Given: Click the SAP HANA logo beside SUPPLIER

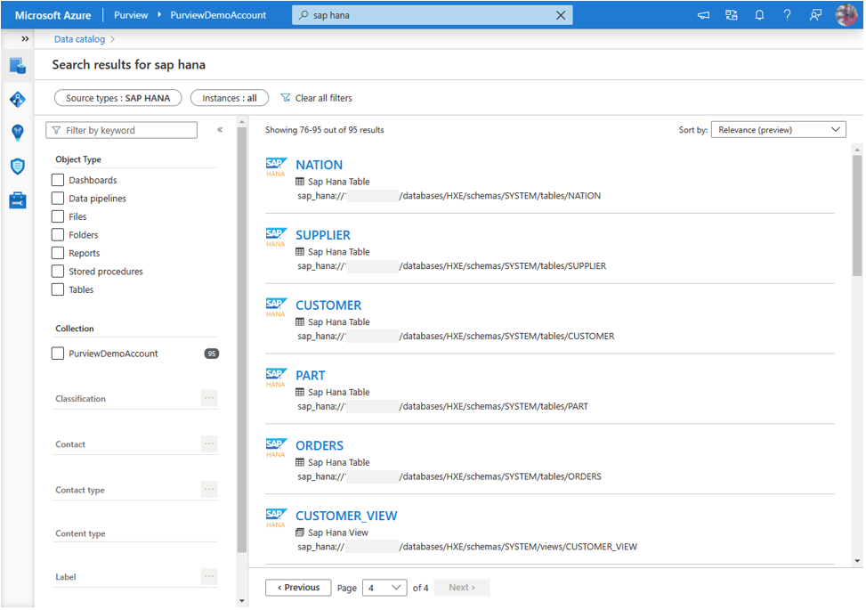Looking at the screenshot, I should point(276,237).
